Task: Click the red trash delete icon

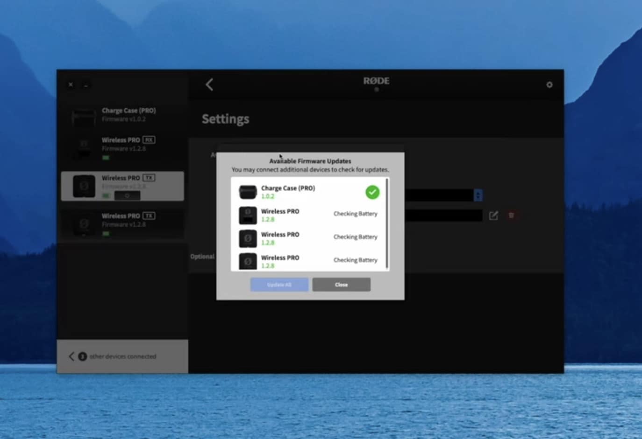Action: pos(511,215)
